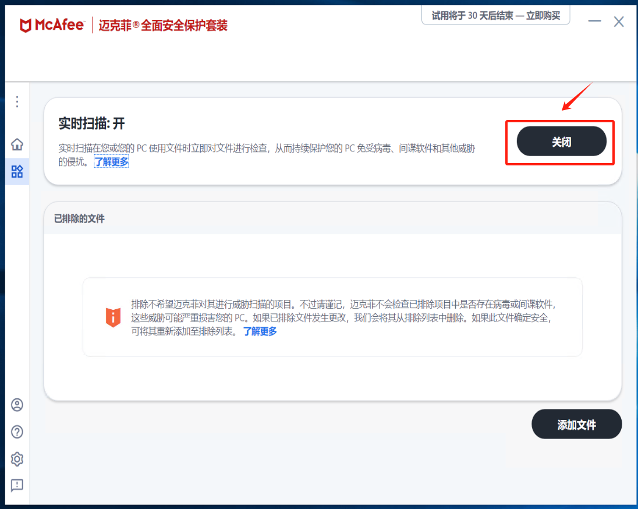Click the trial 立即购买 banner
638x509 pixels.
(495, 16)
